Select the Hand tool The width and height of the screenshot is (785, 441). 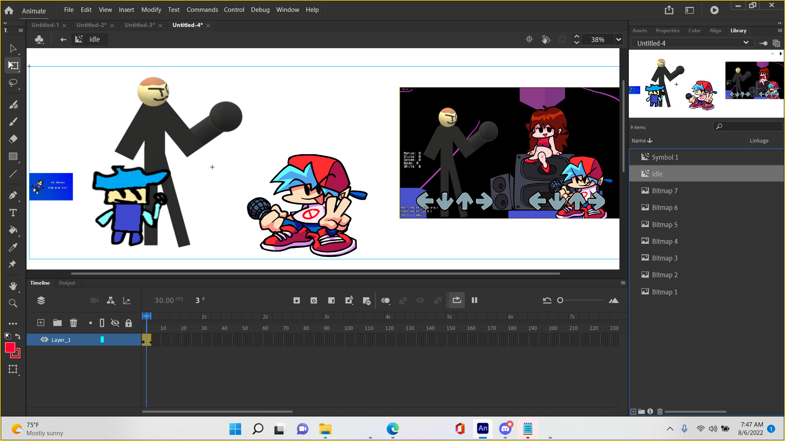[13, 286]
